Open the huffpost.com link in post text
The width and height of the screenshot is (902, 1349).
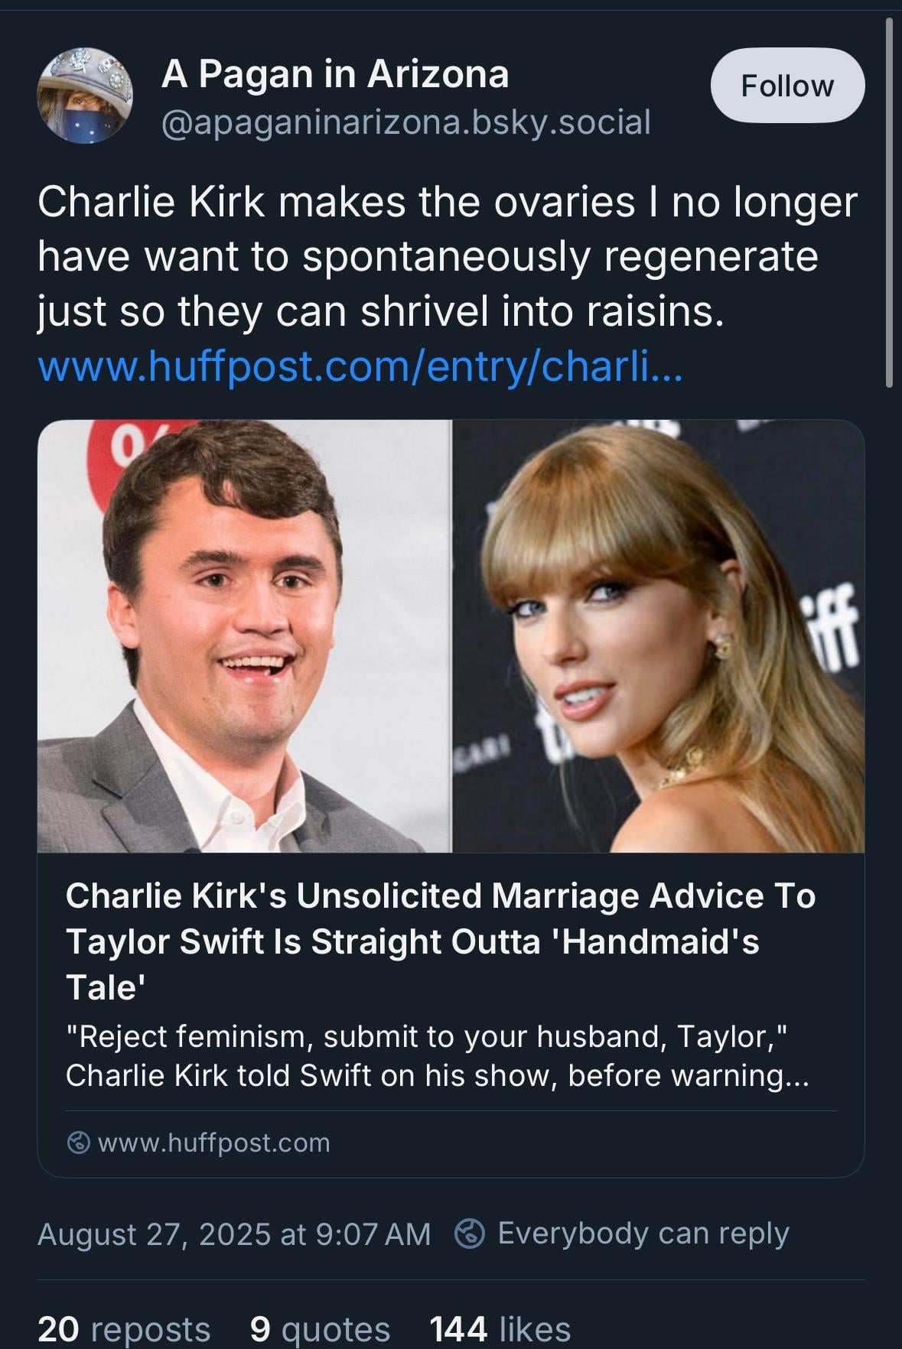[x=360, y=367]
